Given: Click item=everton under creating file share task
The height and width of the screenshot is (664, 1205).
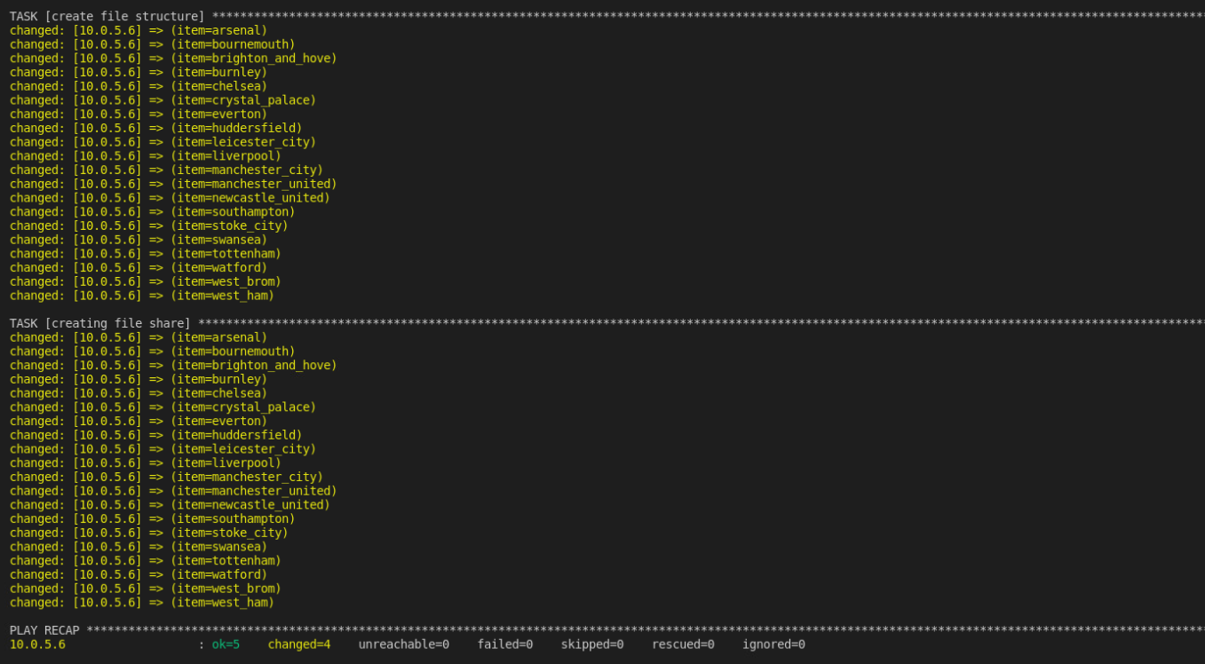Looking at the screenshot, I should [x=218, y=421].
